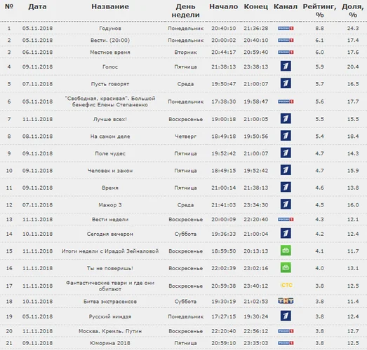367x350 pixels.
Task: Click the ТНТ logo beside Битва экстрасенсов
Action: 286,301
